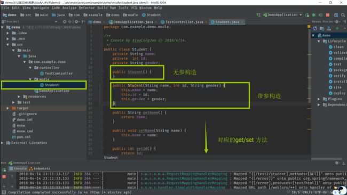This screenshot has width=347, height=195.
Task: Click getName method name in editor
Action: coord(150,112)
